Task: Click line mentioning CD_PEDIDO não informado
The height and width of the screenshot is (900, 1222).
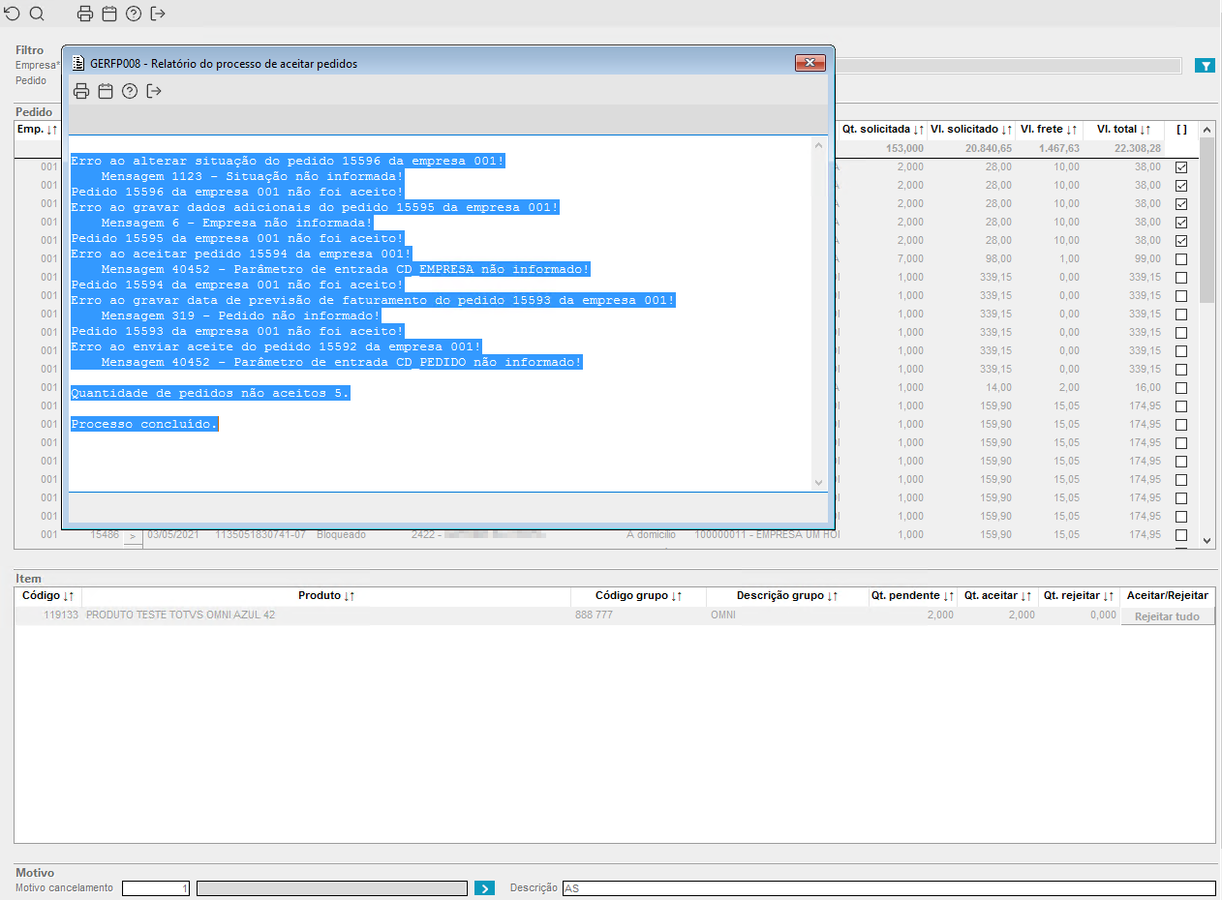Action: pos(341,362)
